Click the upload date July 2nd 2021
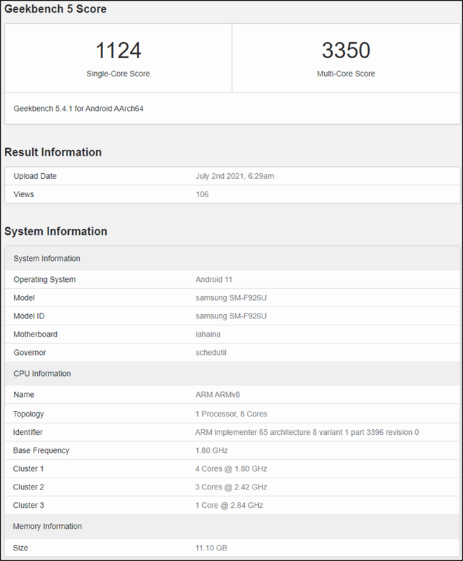The image size is (463, 561). [x=234, y=176]
